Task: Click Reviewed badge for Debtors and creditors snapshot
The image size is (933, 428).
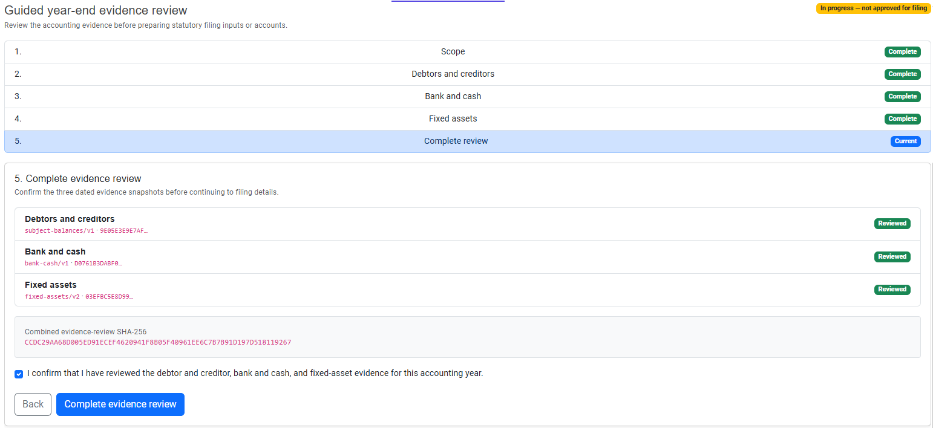Action: [x=892, y=224]
